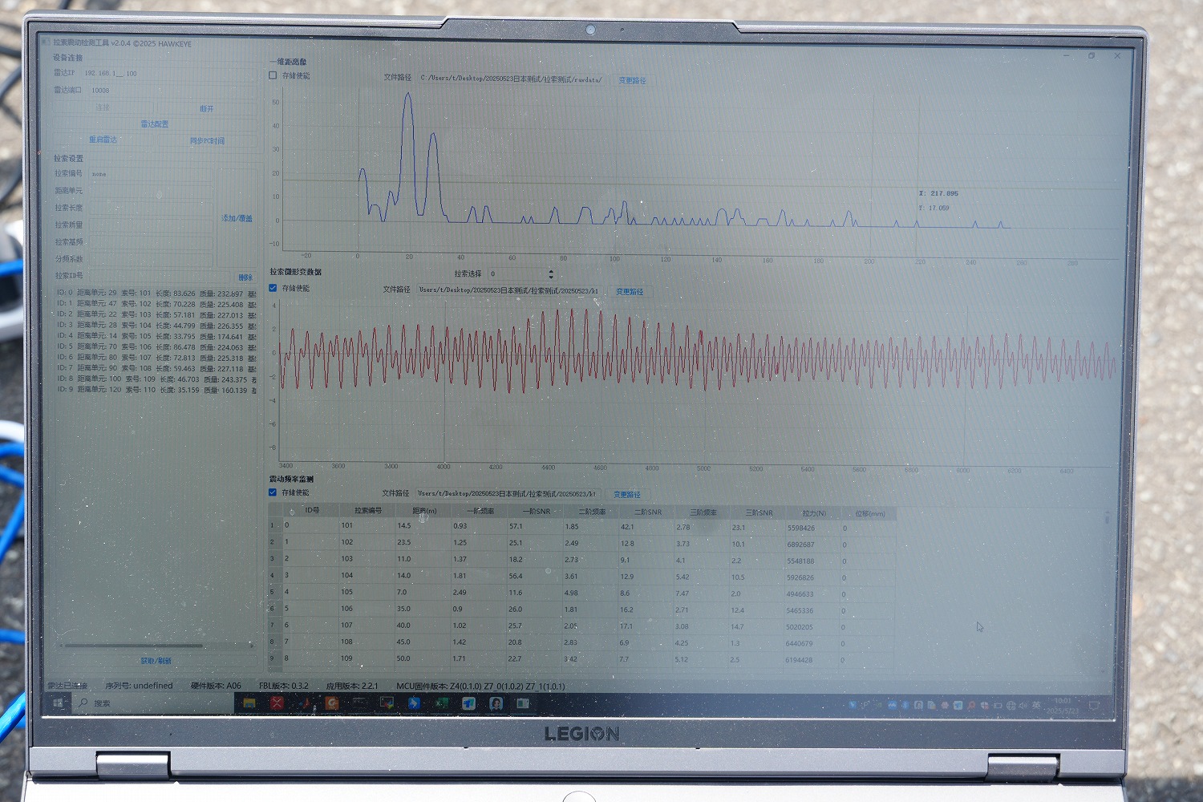Uncheck 存储使能 under 拉索微形变数据

(273, 288)
